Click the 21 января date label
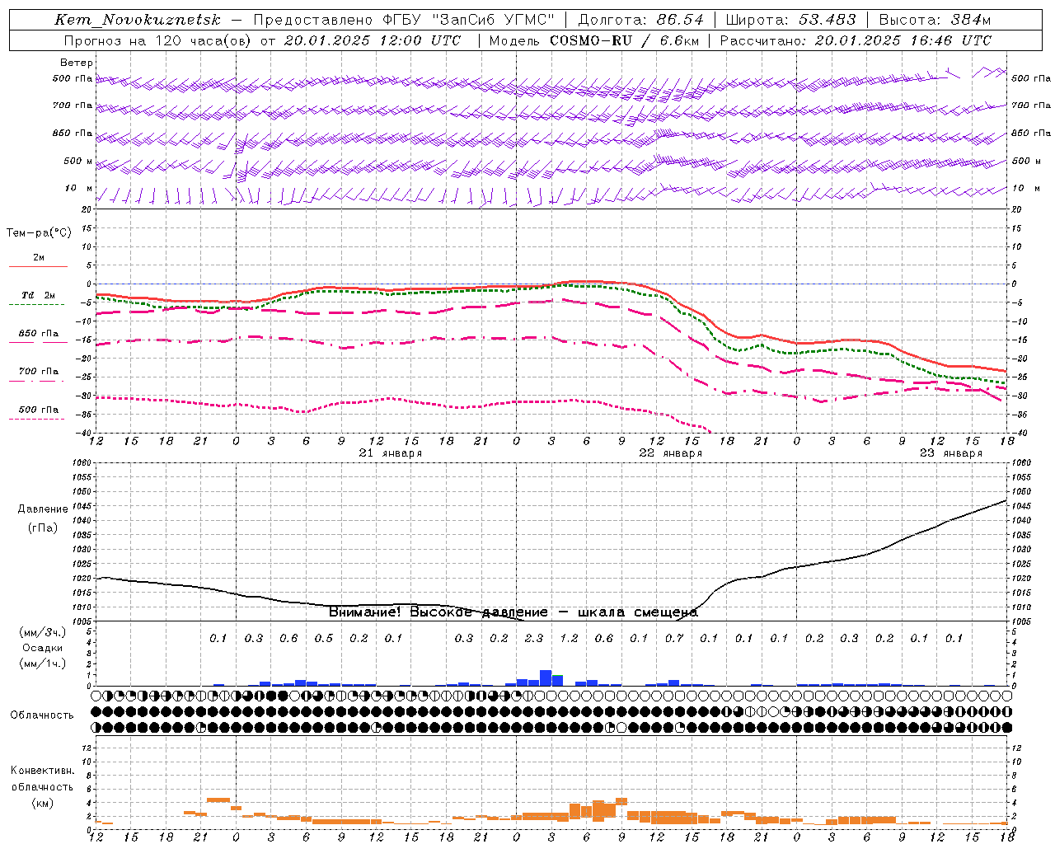 (391, 453)
